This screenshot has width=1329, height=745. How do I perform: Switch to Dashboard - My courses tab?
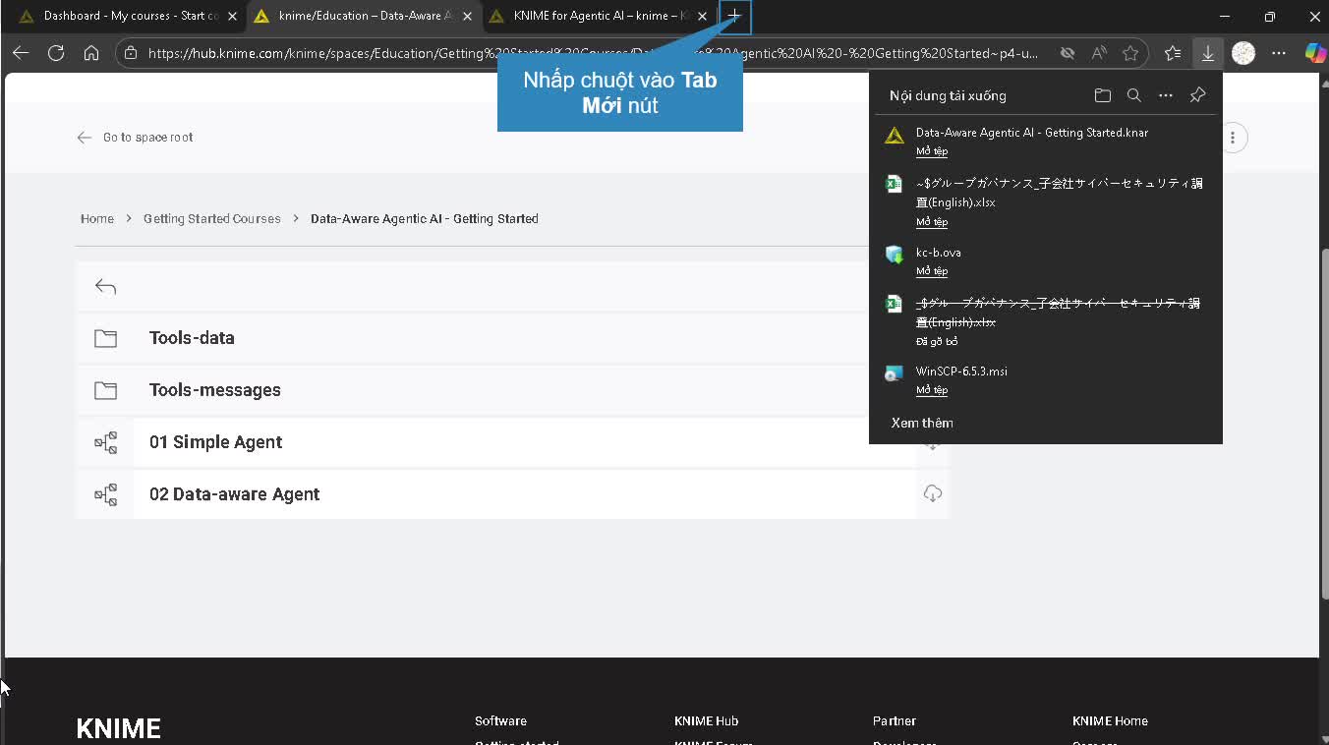(130, 16)
